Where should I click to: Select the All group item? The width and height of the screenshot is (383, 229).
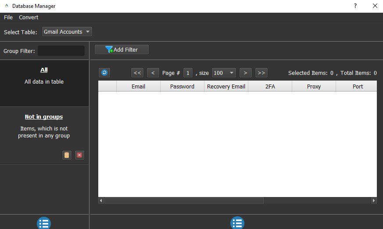click(44, 83)
